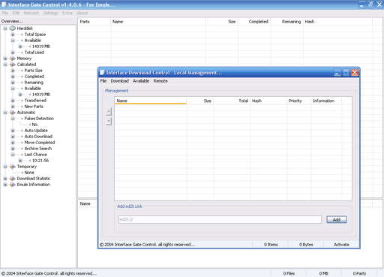The image size is (384, 277).
Task: Select the Transferred tree item
Action: pyautogui.click(x=35, y=101)
